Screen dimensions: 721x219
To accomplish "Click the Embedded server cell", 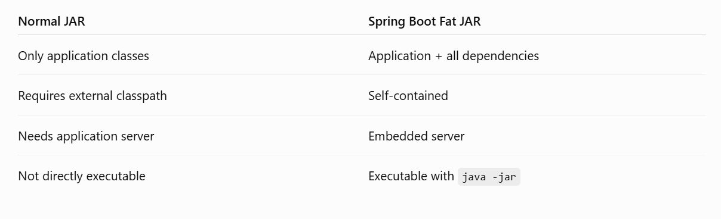I will click(417, 136).
